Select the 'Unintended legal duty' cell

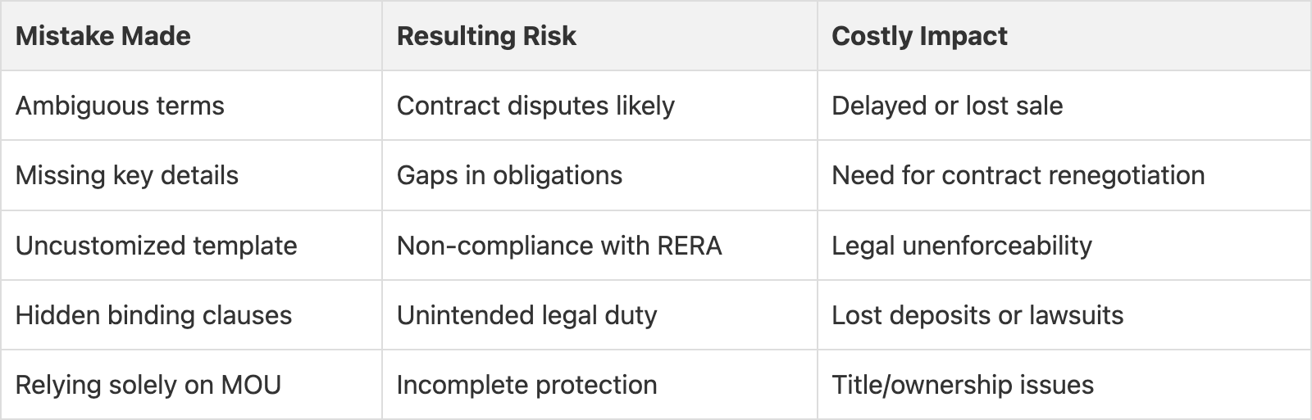[526, 315]
